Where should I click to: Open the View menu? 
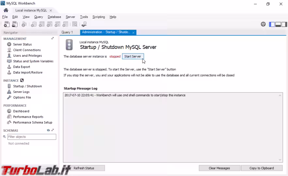26,17
